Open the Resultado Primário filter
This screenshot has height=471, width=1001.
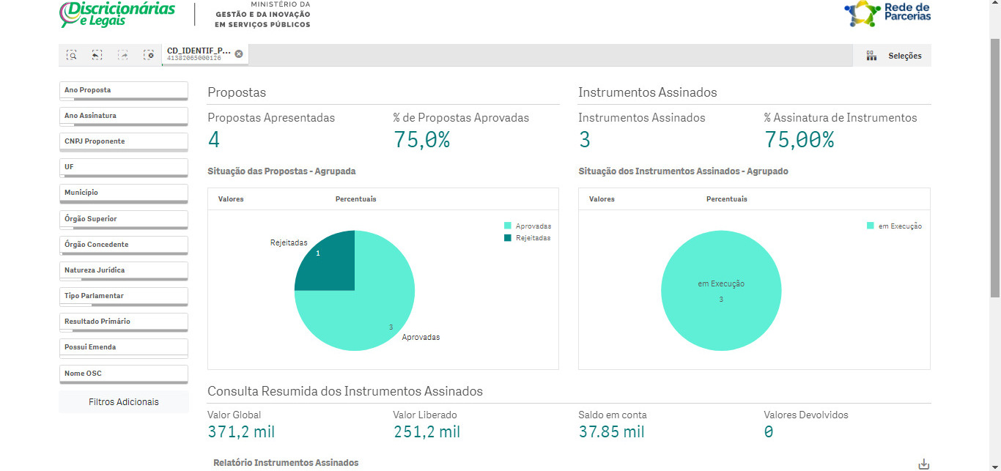pos(123,322)
